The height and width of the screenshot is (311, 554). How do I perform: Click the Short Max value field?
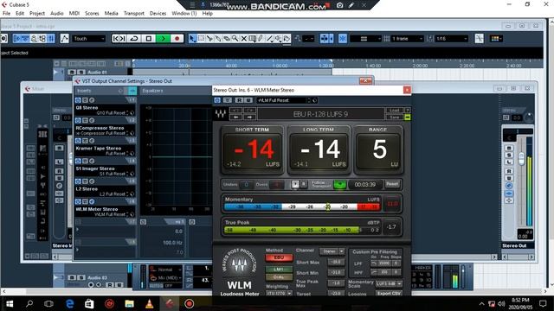click(336, 262)
